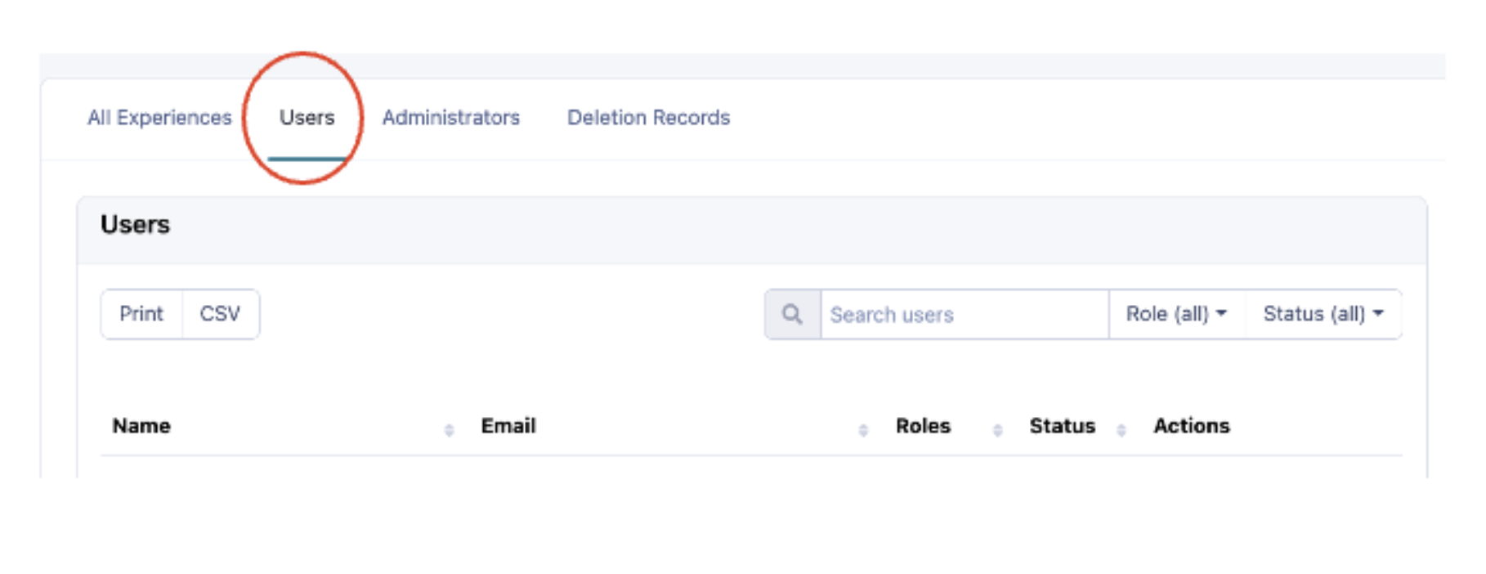
Task: Click the Roles column header text
Action: tap(923, 426)
